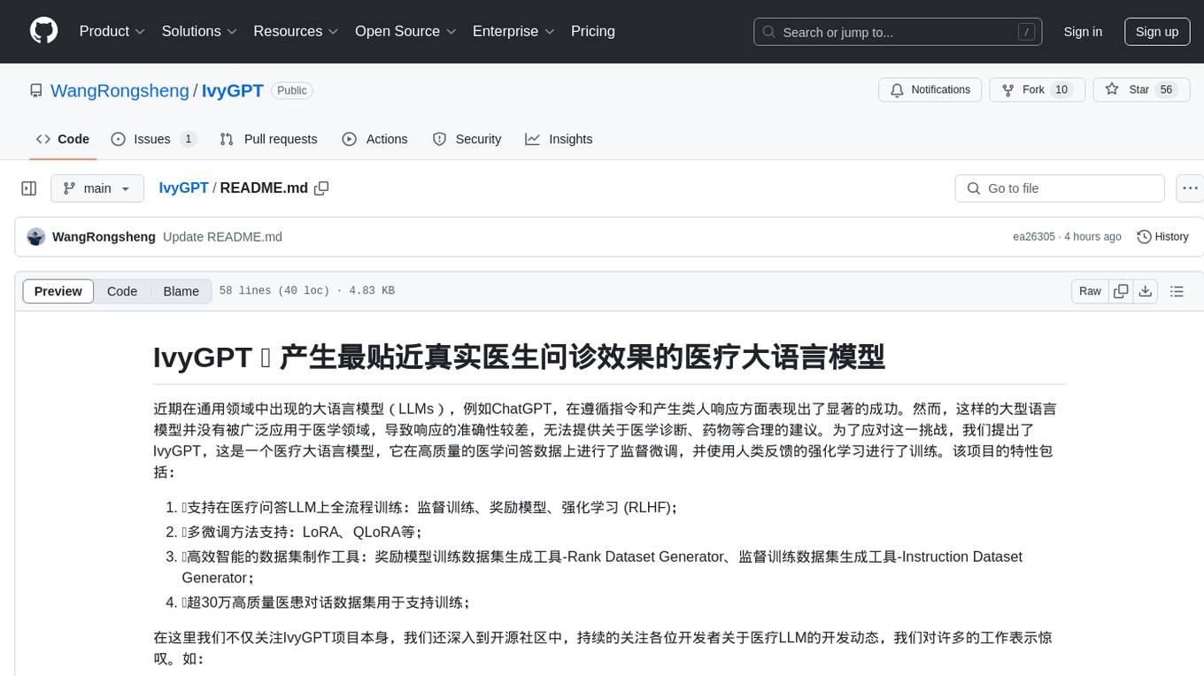Open the README outline list
This screenshot has width=1204, height=676.
click(1177, 291)
